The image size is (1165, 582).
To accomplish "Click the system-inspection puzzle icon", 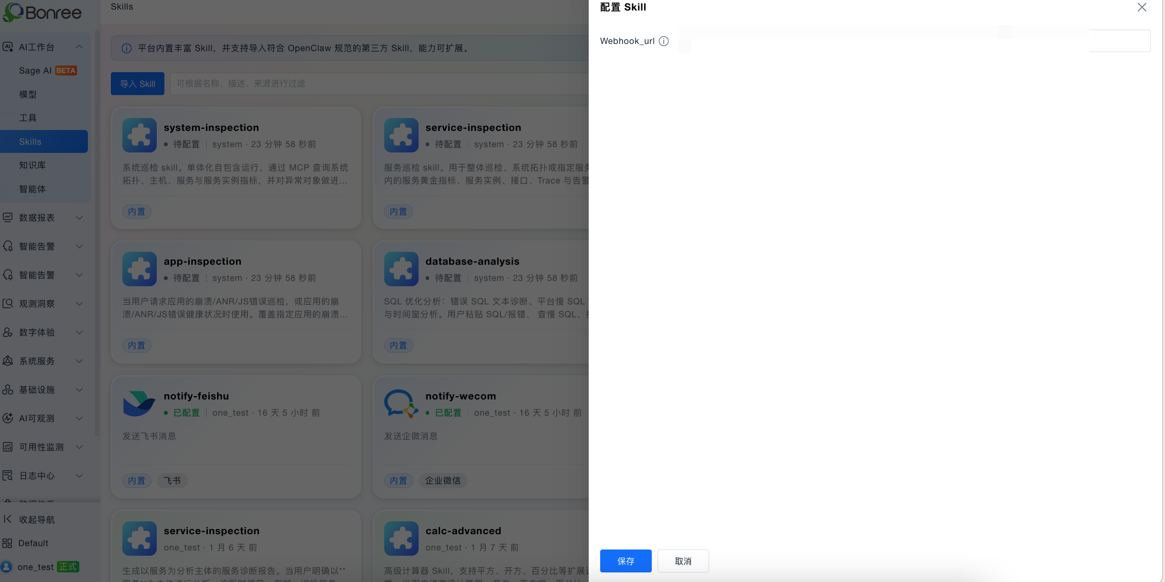I will (139, 135).
